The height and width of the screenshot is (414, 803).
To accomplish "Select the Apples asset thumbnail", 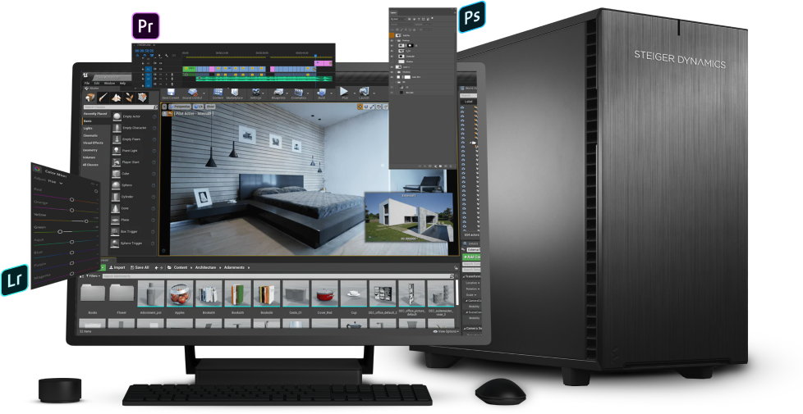I will pyautogui.click(x=181, y=296).
